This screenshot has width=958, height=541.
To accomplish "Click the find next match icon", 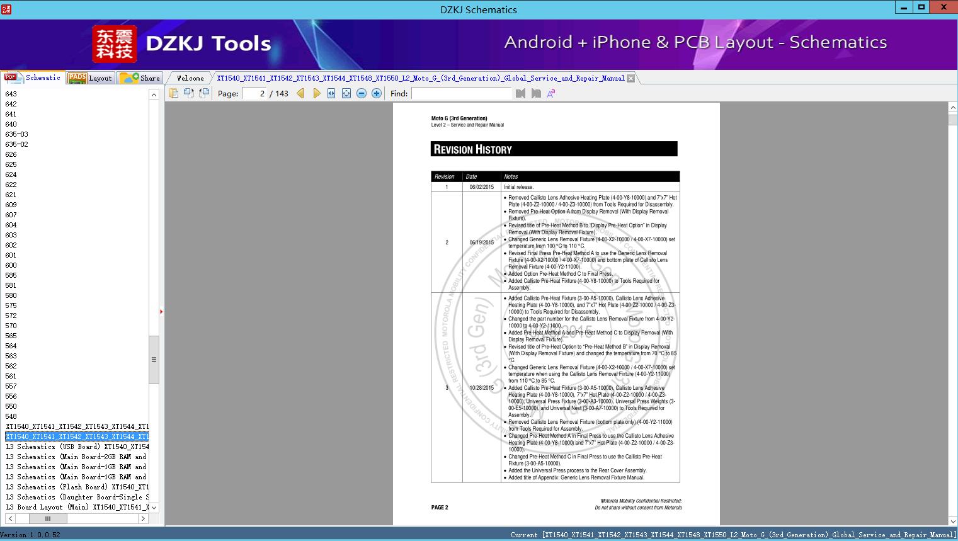I will [x=536, y=93].
